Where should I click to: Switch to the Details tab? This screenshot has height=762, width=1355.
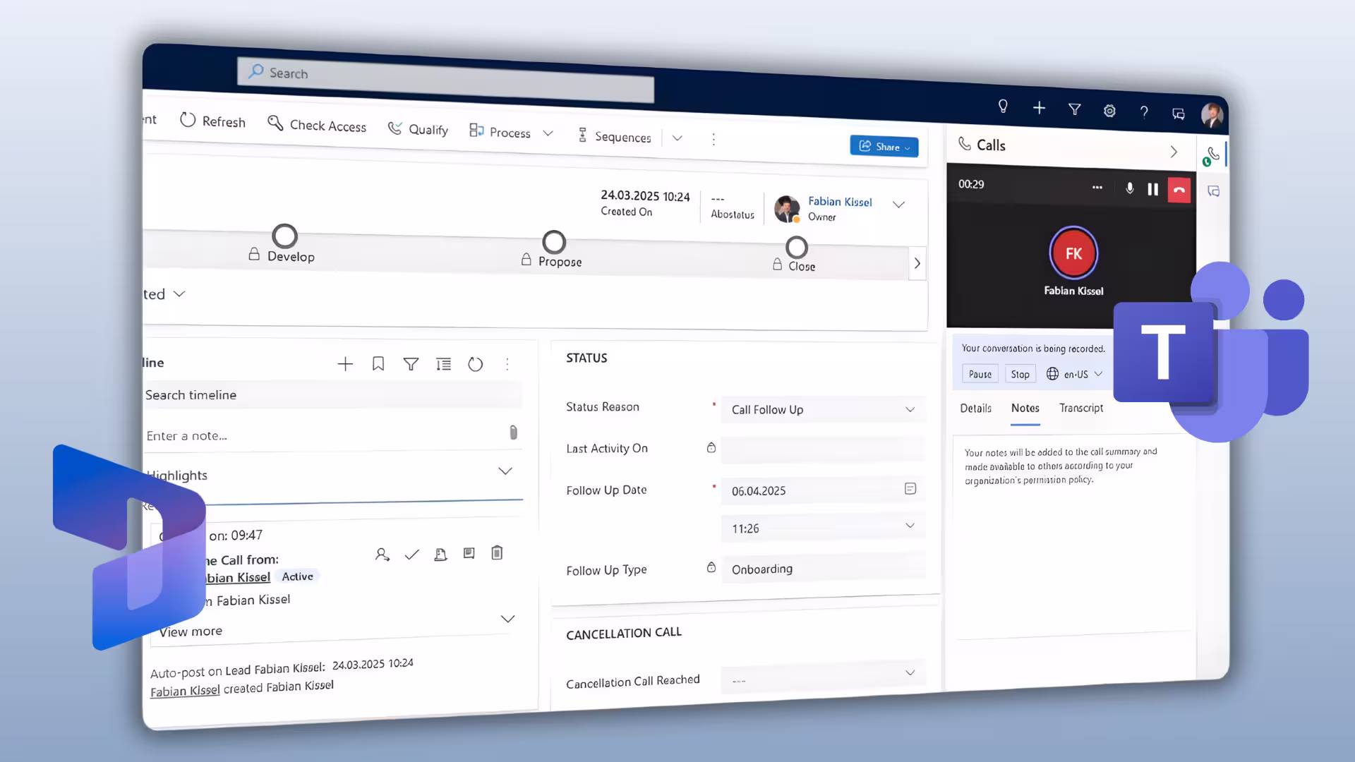[976, 409]
